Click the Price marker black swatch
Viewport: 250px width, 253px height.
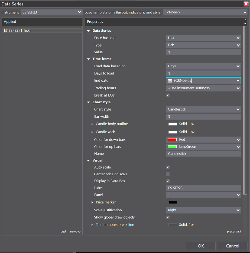[x=173, y=202]
